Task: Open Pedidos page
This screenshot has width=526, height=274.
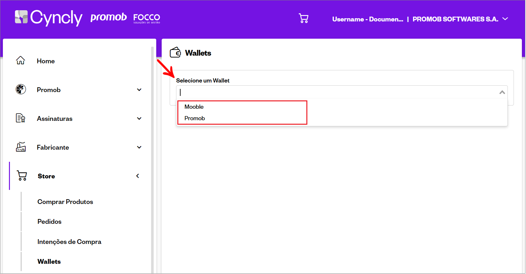Action: (x=49, y=222)
